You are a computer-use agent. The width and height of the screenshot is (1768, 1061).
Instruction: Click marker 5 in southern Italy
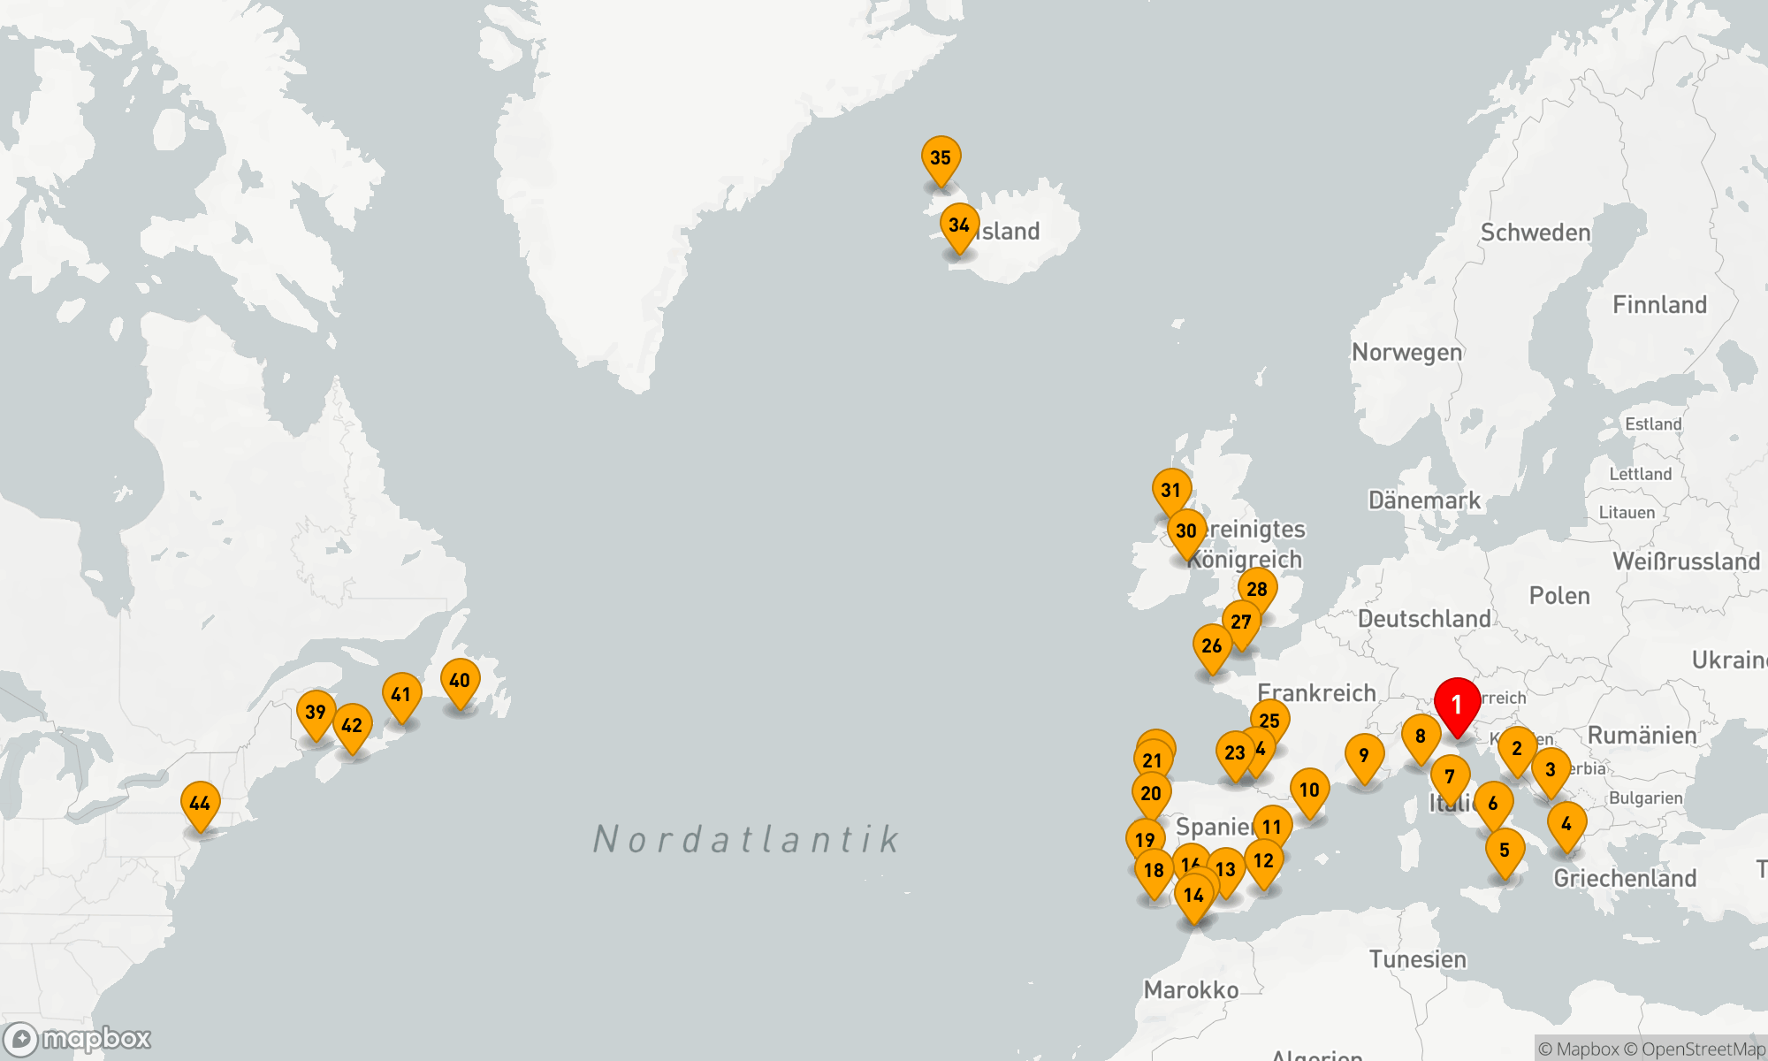1505,850
